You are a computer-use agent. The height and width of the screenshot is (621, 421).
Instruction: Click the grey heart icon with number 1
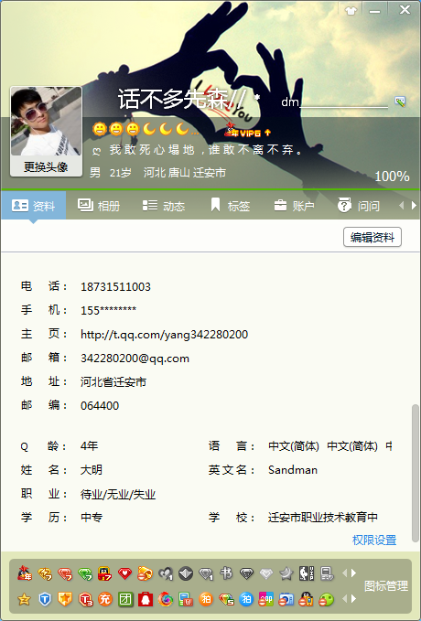pos(166,573)
